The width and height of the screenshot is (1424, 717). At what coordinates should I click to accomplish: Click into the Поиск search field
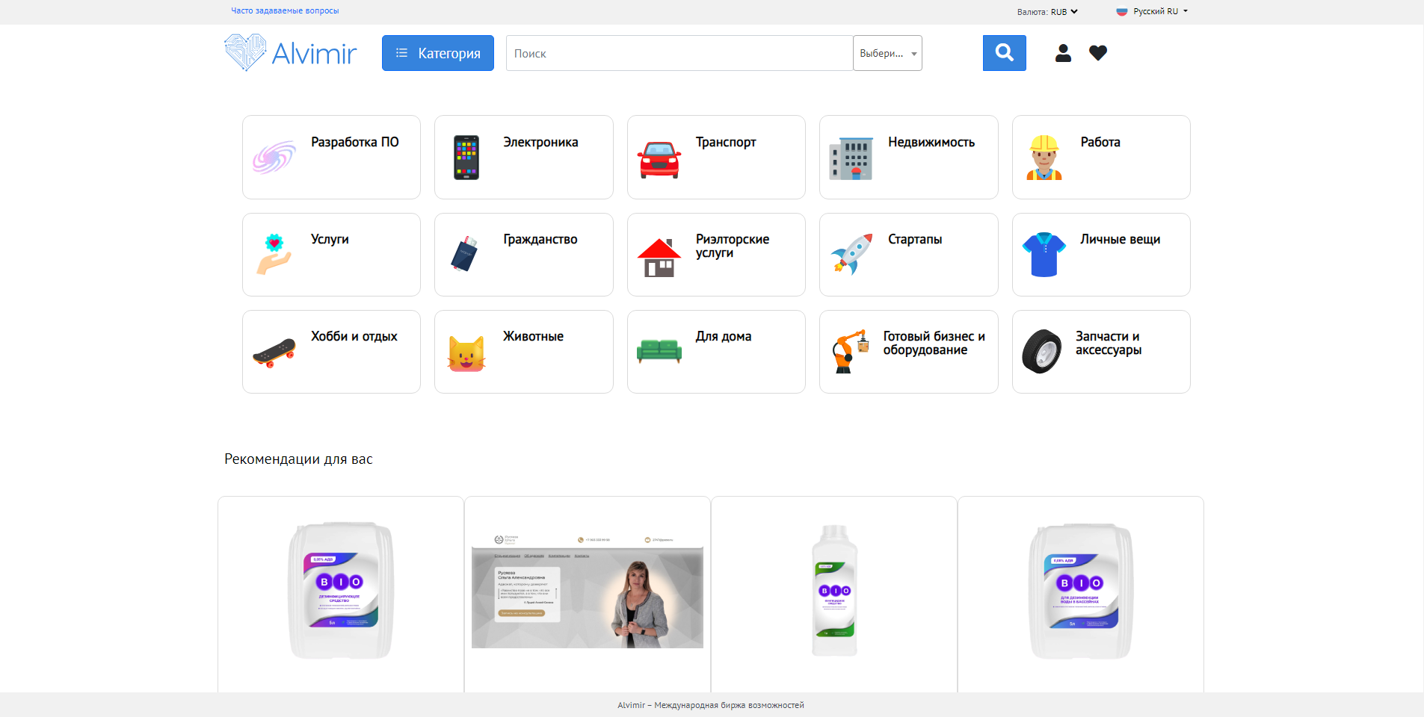pos(679,54)
